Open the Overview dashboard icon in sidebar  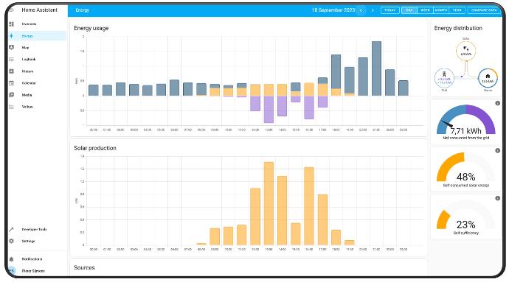click(12, 24)
